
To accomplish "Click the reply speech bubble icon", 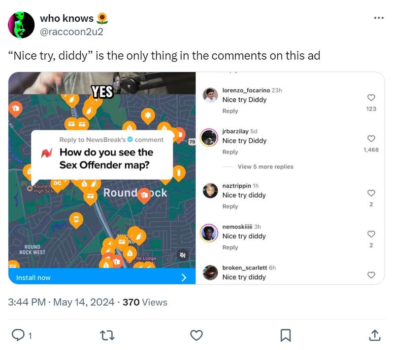I will [18, 335].
